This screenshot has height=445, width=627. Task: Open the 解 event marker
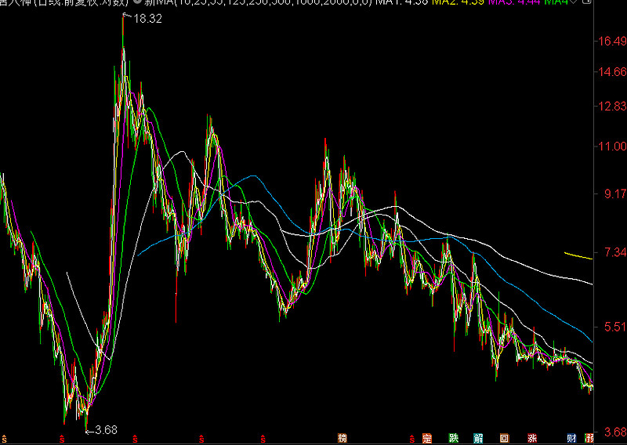(x=478, y=438)
